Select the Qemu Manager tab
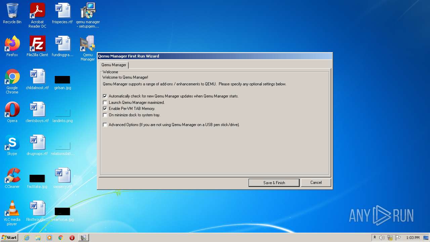This screenshot has width=430, height=242. tap(114, 65)
